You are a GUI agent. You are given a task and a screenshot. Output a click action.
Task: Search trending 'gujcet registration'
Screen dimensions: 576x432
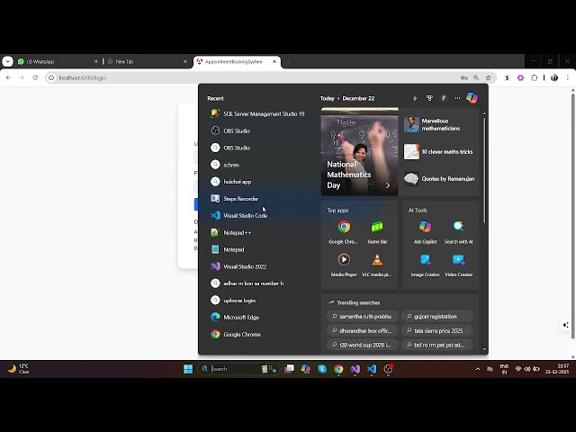[436, 317]
